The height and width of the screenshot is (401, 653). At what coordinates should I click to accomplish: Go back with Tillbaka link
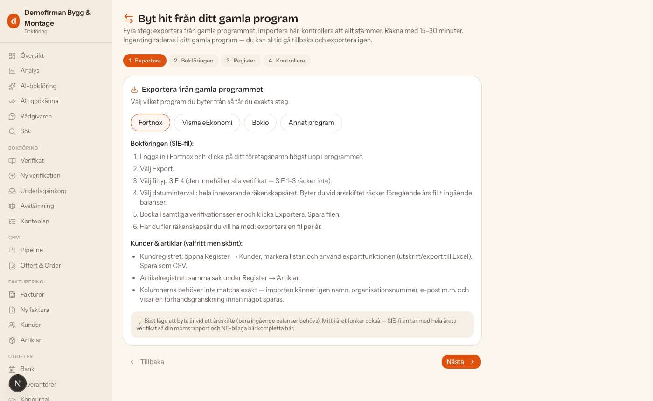[x=147, y=362]
